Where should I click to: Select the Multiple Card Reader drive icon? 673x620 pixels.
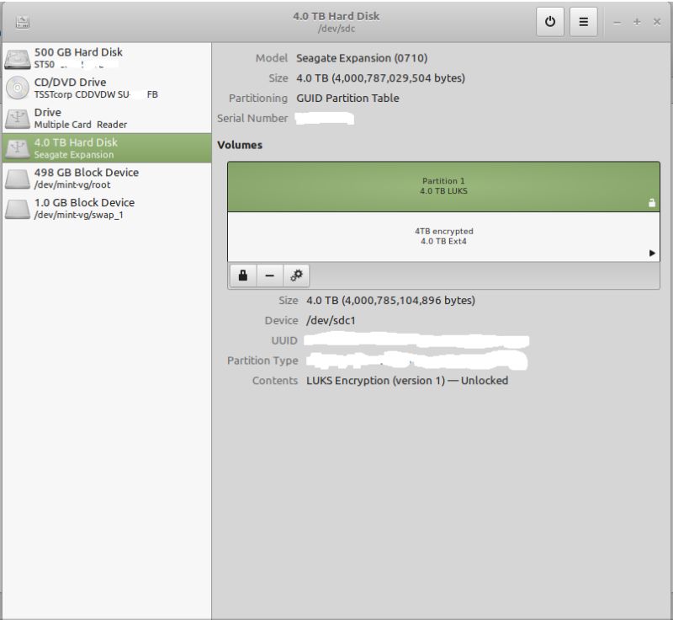[17, 117]
